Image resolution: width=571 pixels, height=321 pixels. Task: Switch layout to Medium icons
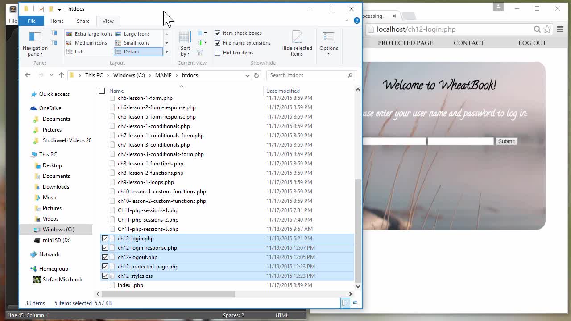pos(86,43)
